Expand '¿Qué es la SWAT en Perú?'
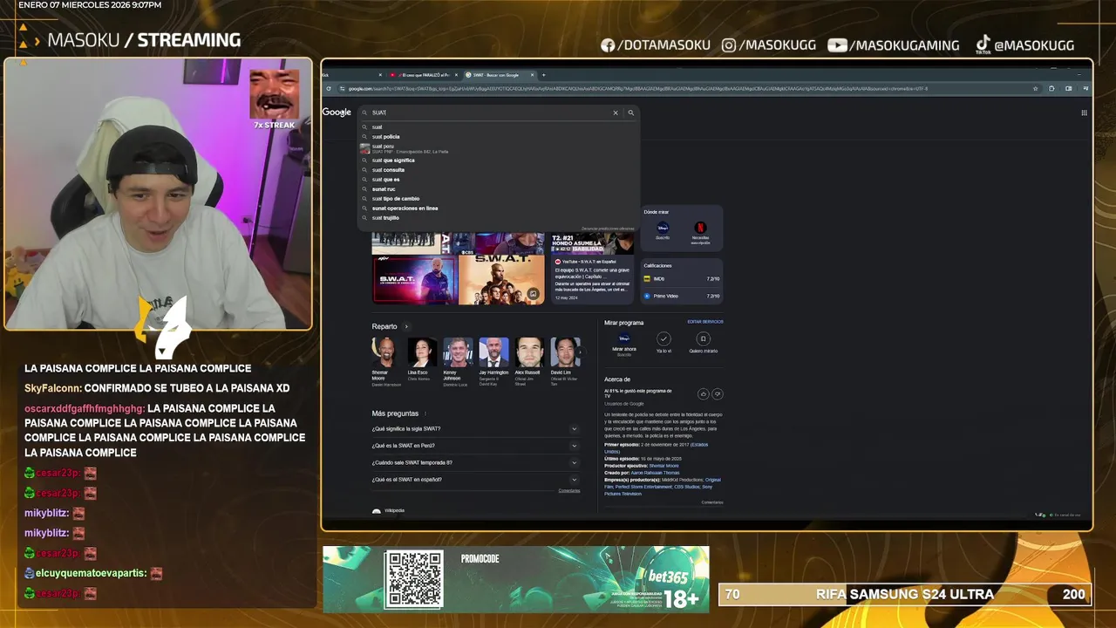This screenshot has width=1116, height=628. (475, 446)
